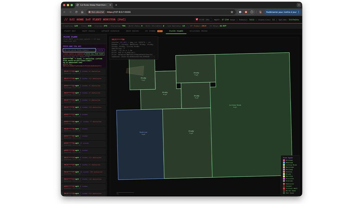363x204 pixels.
Task: Reload the page with the refresh icon
Action: (76, 12)
